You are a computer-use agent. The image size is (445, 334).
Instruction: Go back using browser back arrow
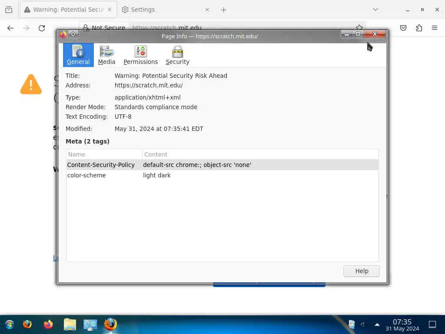click(x=10, y=28)
